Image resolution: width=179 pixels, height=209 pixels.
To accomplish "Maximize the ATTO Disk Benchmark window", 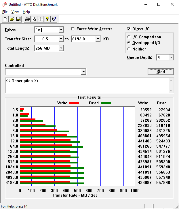I will [x=159, y=4].
